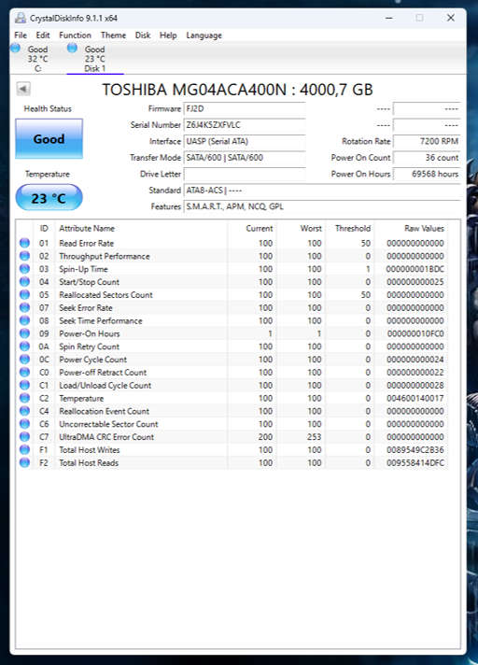Click the Threshold column header

(353, 228)
